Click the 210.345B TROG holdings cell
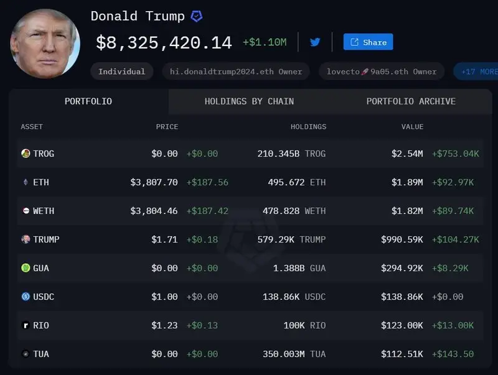Screen dimensions: 498x375 pyautogui.click(x=291, y=154)
